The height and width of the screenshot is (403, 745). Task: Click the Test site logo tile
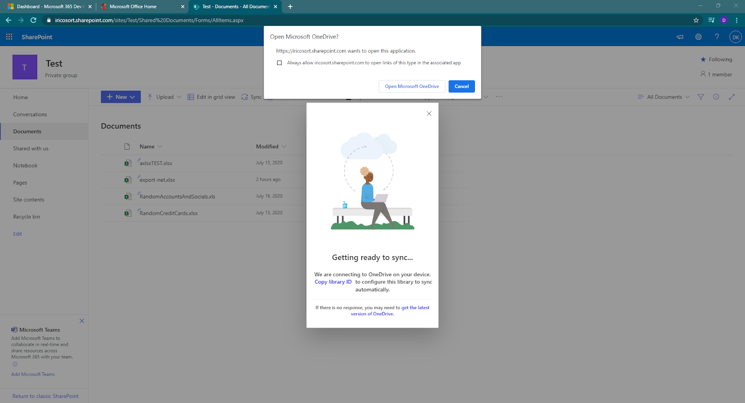25,67
